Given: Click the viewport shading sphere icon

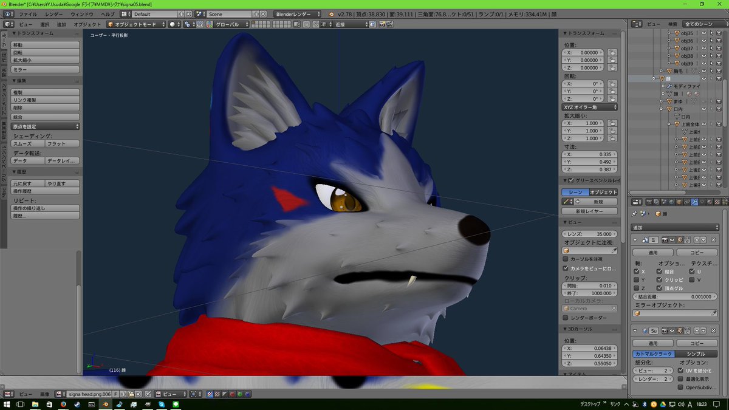Looking at the screenshot, I should click(174, 24).
